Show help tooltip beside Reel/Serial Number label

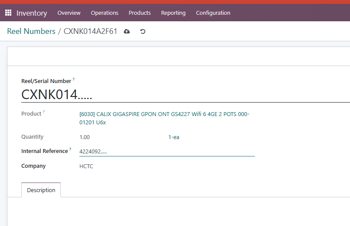point(73,79)
